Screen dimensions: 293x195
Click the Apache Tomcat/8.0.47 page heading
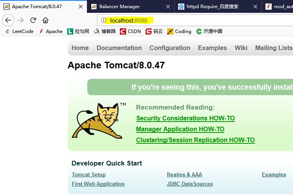click(116, 65)
